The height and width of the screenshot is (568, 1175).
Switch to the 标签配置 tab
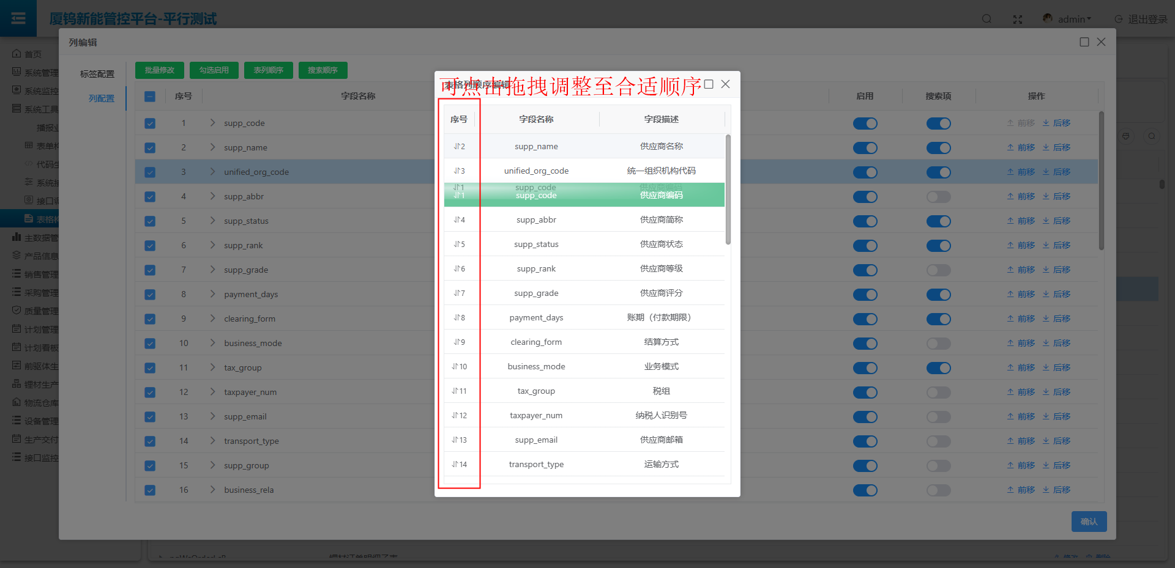[97, 74]
